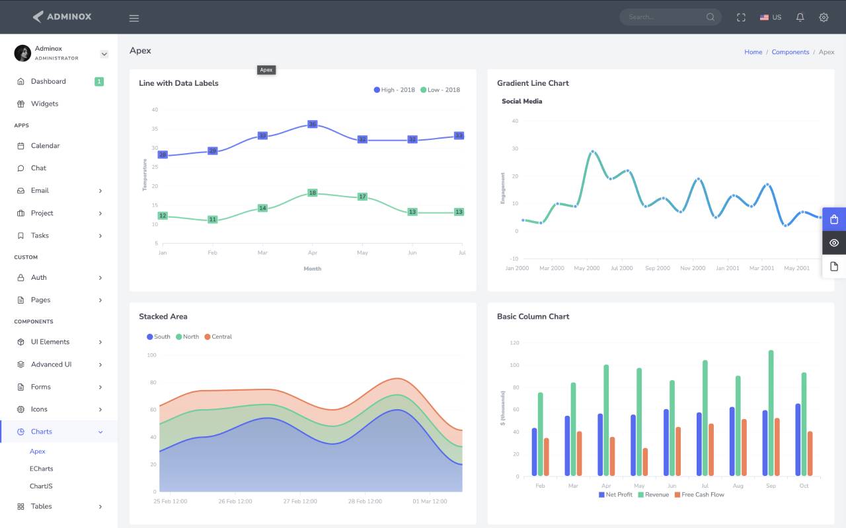Open the Dashboard menu label
This screenshot has width=846, height=528.
(48, 81)
